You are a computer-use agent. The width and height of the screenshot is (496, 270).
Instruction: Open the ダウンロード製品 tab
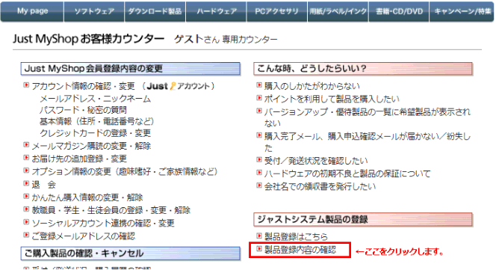155,11
